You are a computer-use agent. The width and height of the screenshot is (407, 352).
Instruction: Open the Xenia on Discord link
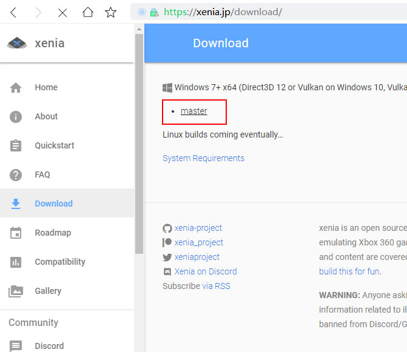(x=206, y=271)
